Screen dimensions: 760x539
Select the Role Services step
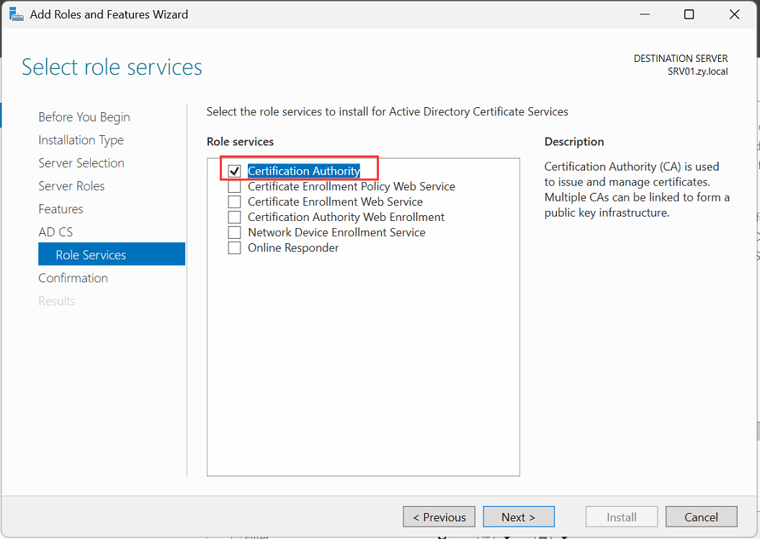coord(112,254)
